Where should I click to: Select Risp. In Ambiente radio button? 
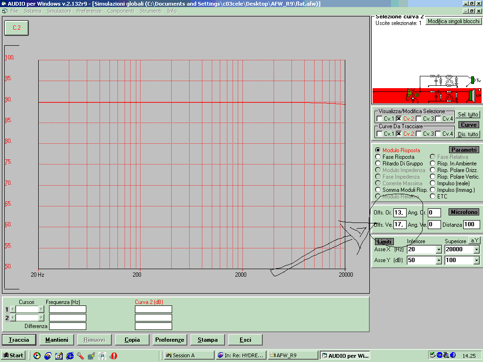(433, 164)
